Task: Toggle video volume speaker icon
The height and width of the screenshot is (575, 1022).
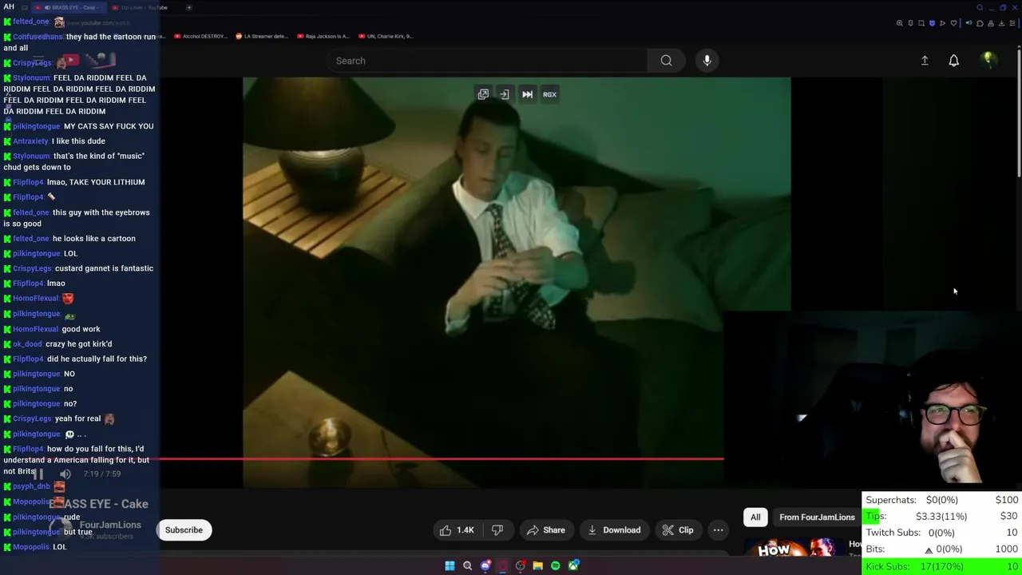Action: (x=65, y=474)
